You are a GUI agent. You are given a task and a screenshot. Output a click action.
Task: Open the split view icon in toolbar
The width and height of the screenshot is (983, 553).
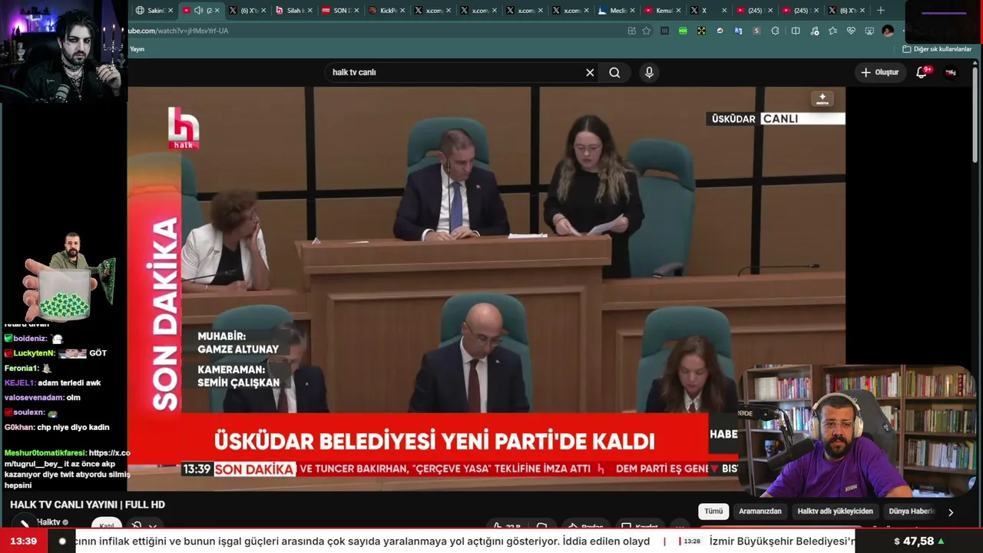pyautogui.click(x=796, y=31)
